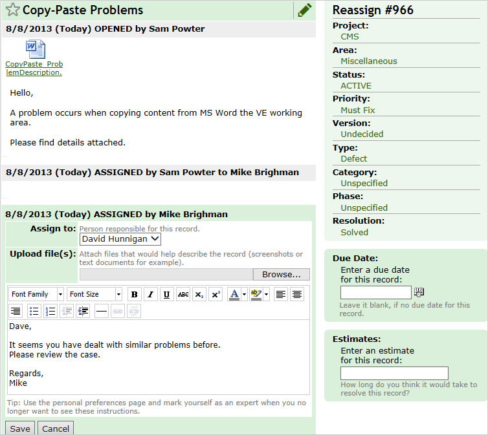488x435 pixels.
Task: Insert a horizontal rule line
Action: click(x=101, y=312)
